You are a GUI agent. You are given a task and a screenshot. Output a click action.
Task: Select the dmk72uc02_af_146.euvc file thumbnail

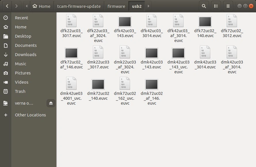point(152,85)
